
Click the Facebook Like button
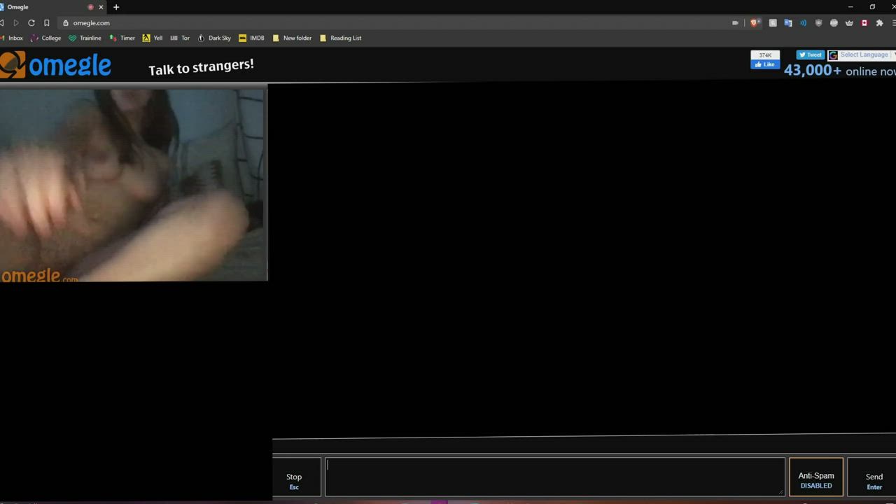[764, 64]
